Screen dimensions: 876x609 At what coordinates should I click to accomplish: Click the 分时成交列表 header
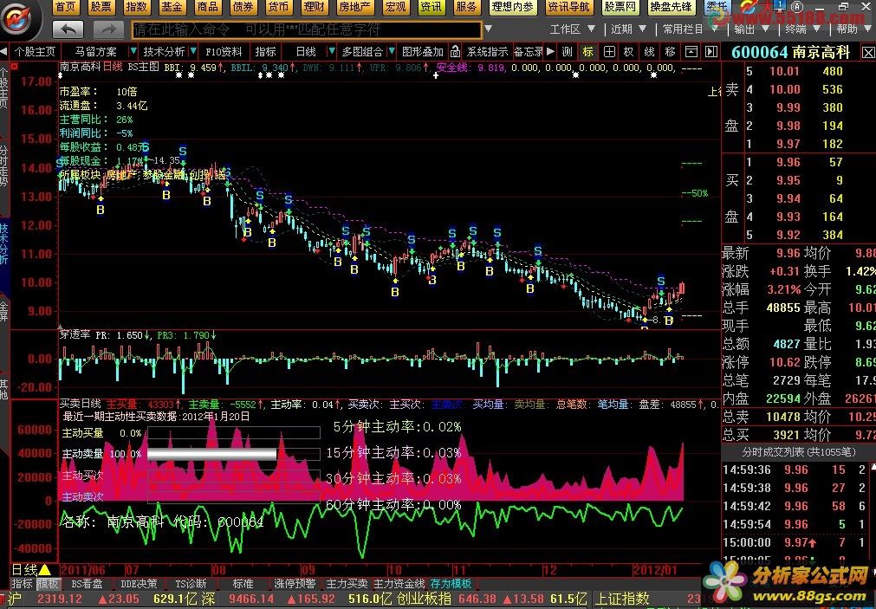click(798, 451)
